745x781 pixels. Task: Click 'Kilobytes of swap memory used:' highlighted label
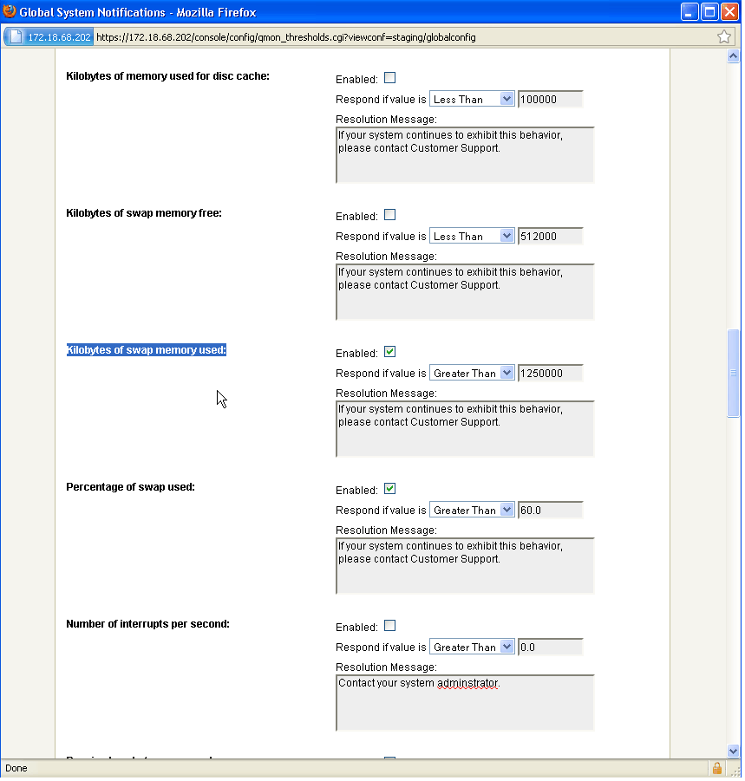[147, 352]
